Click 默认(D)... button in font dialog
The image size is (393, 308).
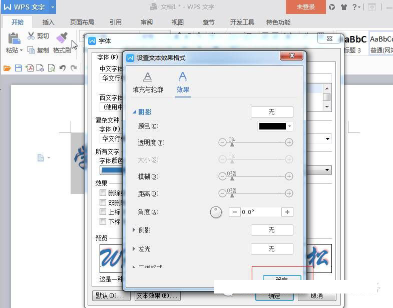coord(111,295)
